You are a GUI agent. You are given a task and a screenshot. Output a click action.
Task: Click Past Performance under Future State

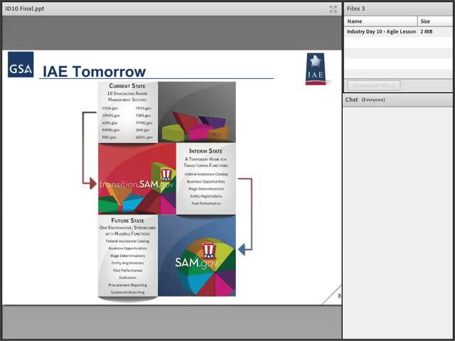(127, 270)
